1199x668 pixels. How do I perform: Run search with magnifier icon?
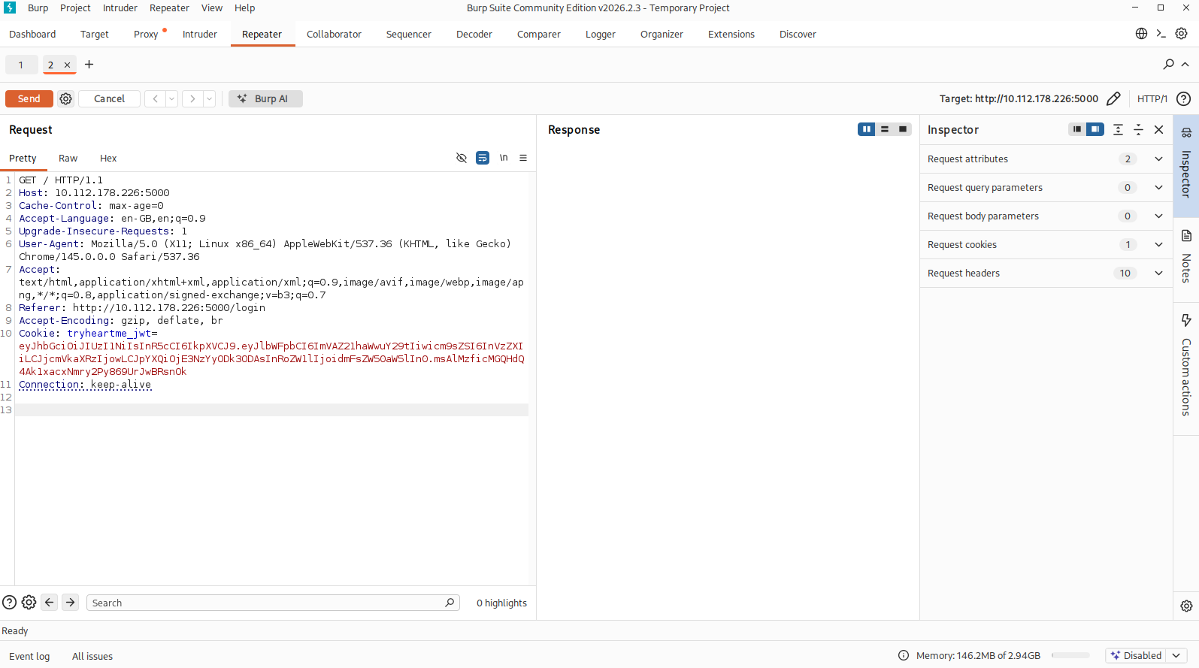coord(450,603)
